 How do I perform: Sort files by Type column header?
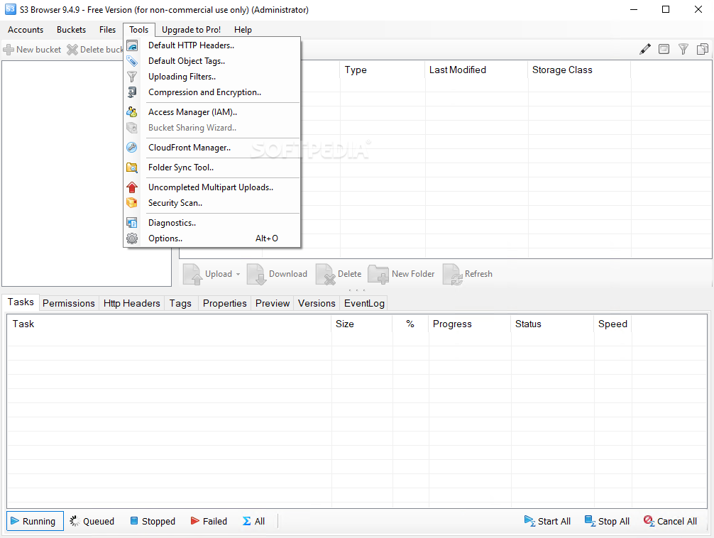(x=383, y=70)
